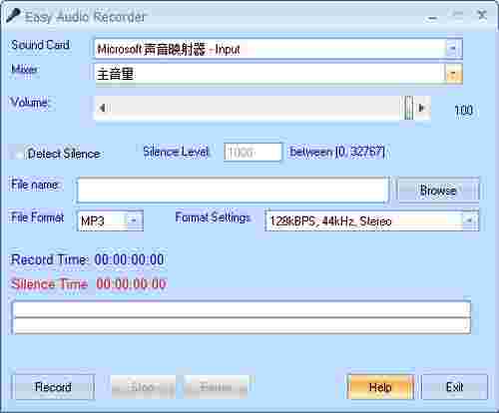This screenshot has width=499, height=413.
Task: Click the Browse button
Action: (438, 190)
